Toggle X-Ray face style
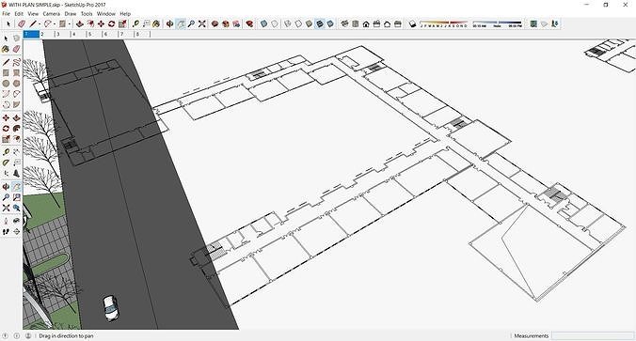This screenshot has height=341, width=636. (x=263, y=23)
